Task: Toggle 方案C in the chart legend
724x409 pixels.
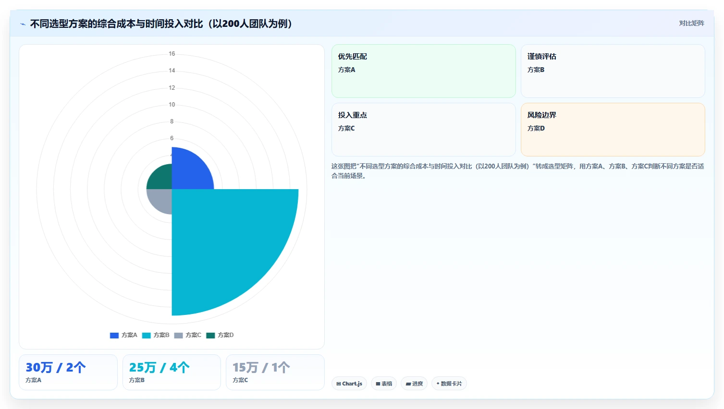Action: point(187,335)
